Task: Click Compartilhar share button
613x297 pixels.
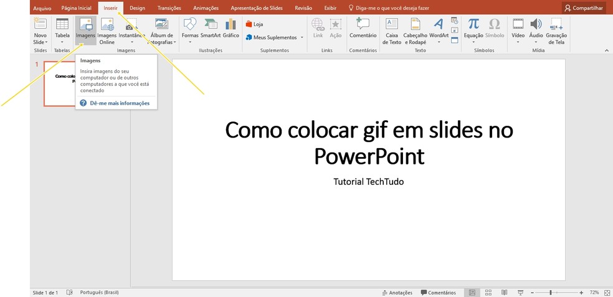Action: coord(584,8)
